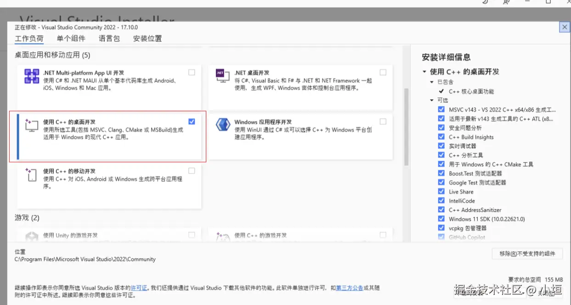The width and height of the screenshot is (571, 305).
Task: Enable the .NET 桌面开发 workload checkbox
Action: (x=383, y=73)
